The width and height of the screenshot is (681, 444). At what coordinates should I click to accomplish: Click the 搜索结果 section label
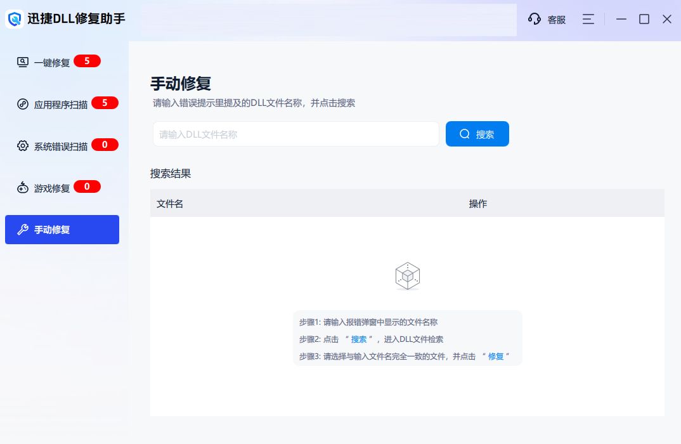(171, 173)
